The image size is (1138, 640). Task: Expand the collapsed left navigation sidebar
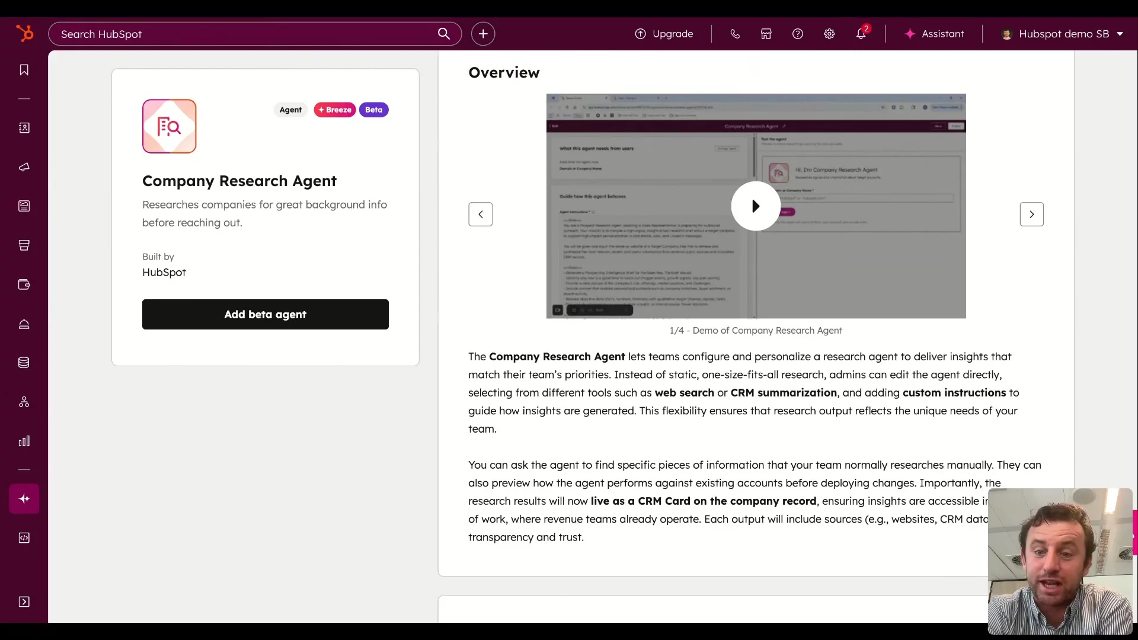[x=24, y=602]
